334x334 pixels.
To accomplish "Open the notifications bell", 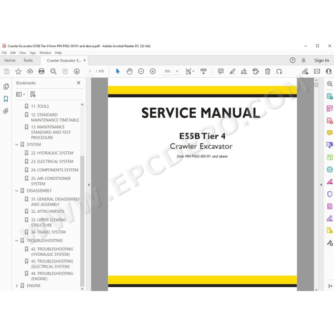I will tap(303, 60).
